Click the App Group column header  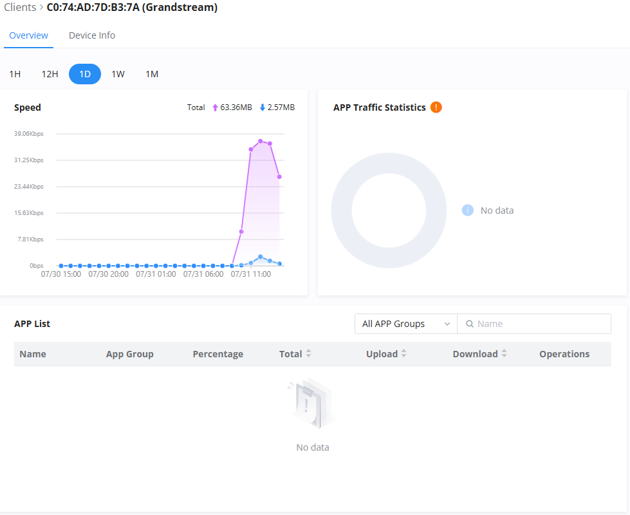130,354
